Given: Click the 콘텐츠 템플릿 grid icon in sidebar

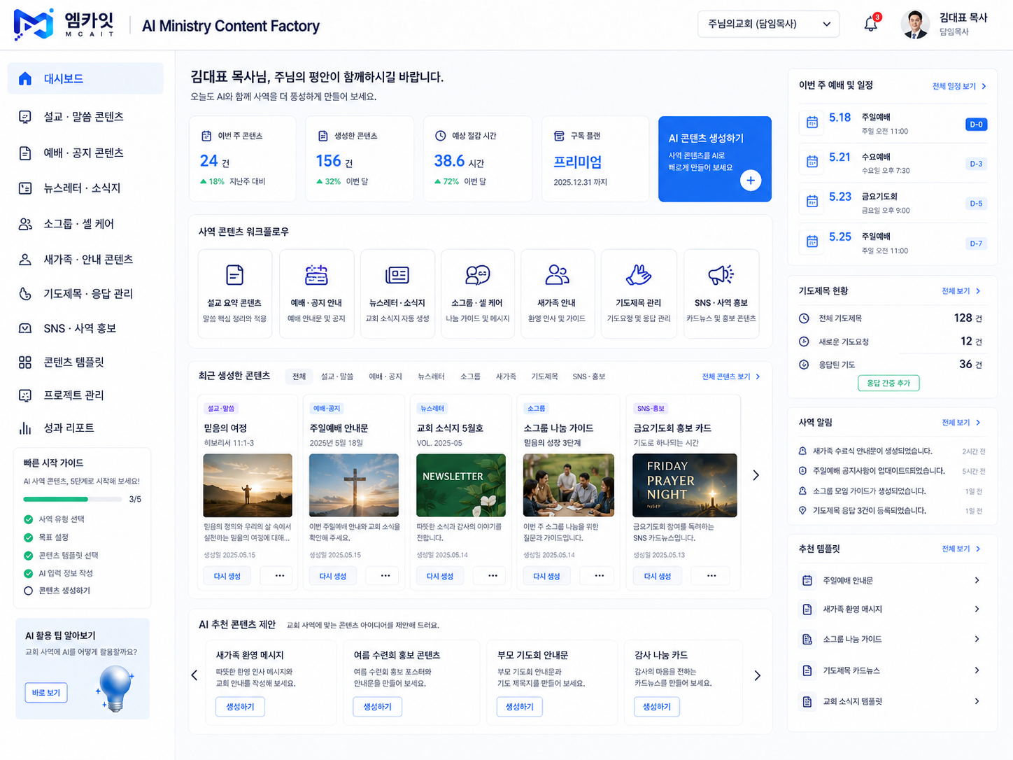Looking at the screenshot, I should point(25,362).
